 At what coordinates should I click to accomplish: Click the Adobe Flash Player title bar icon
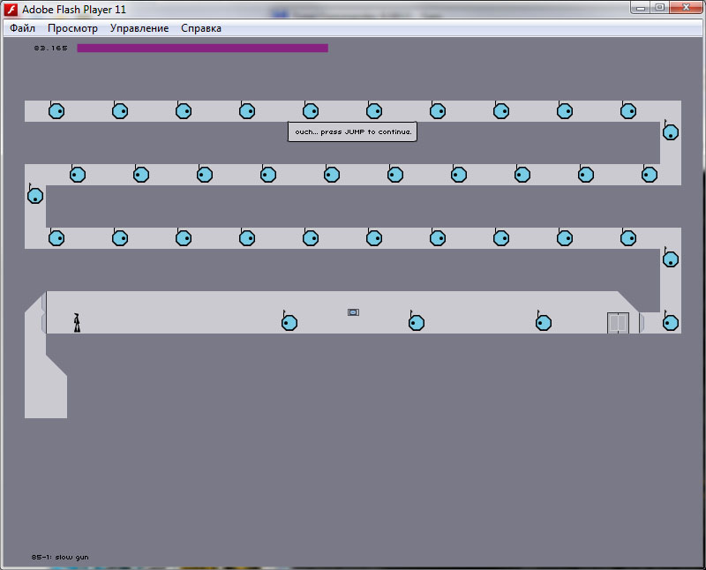pyautogui.click(x=11, y=9)
